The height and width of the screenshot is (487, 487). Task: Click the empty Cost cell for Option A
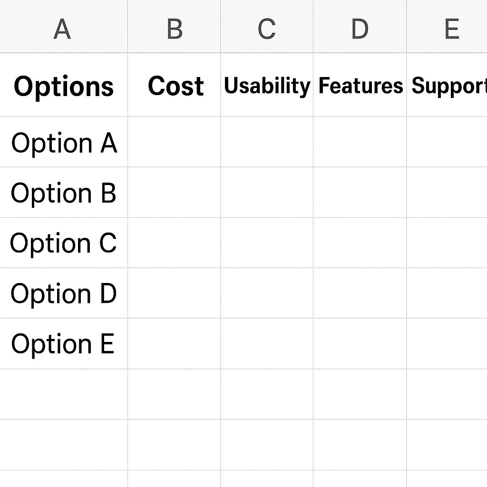point(174,142)
